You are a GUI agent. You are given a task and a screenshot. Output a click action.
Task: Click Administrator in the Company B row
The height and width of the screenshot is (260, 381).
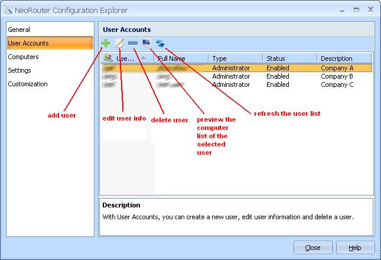pyautogui.click(x=231, y=76)
